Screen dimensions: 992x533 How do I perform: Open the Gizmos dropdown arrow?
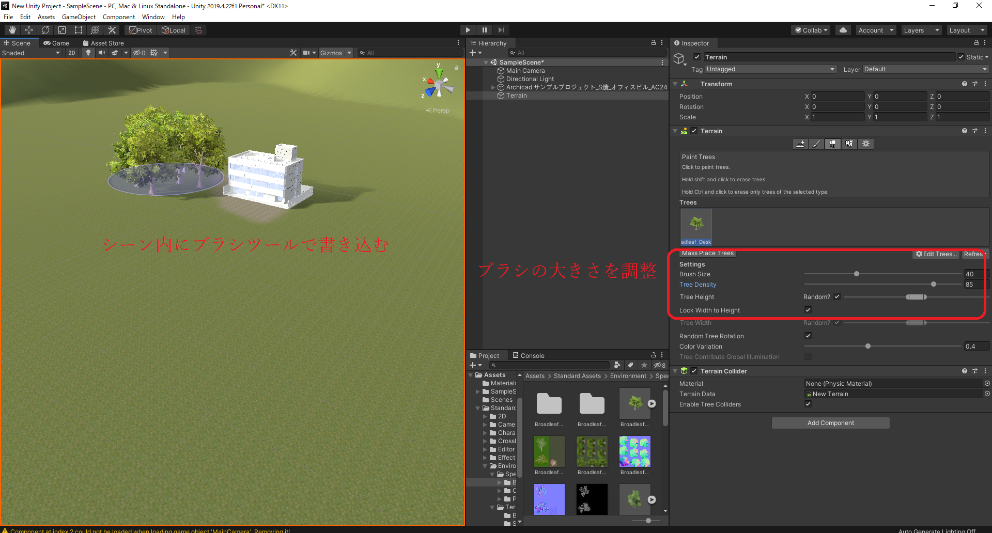tap(349, 53)
